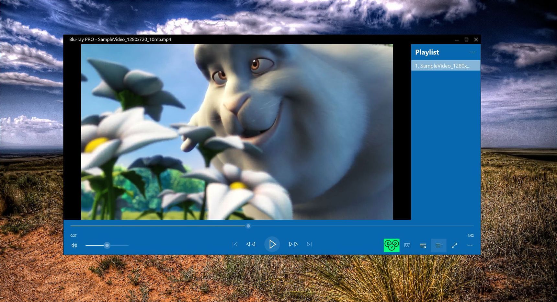This screenshot has width=557, height=302.
Task: Click the total duration 1:02
Action: [x=471, y=236]
